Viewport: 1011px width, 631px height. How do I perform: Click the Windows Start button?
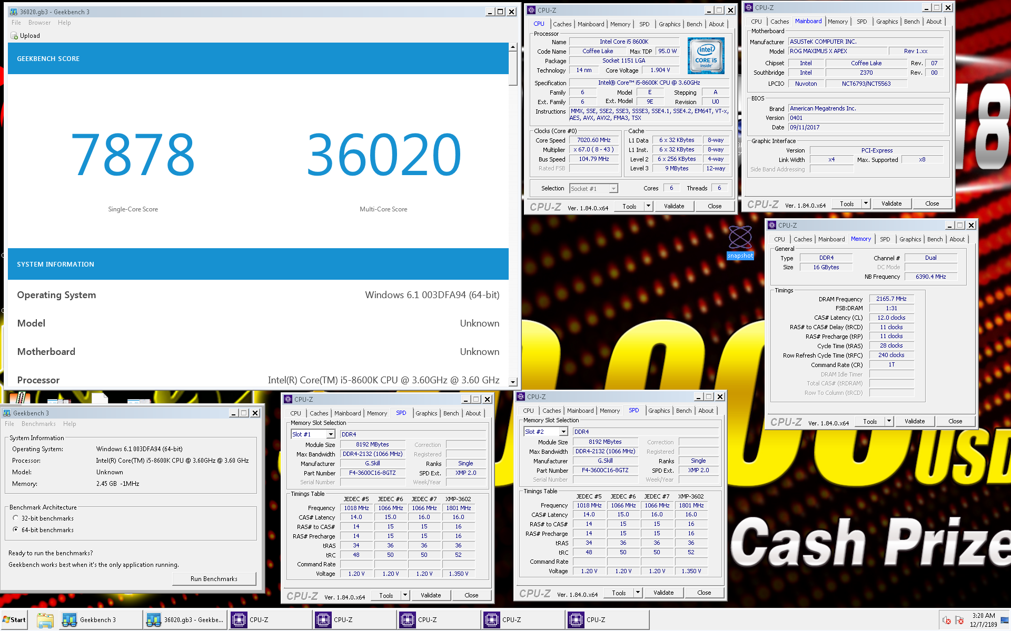pyautogui.click(x=14, y=620)
